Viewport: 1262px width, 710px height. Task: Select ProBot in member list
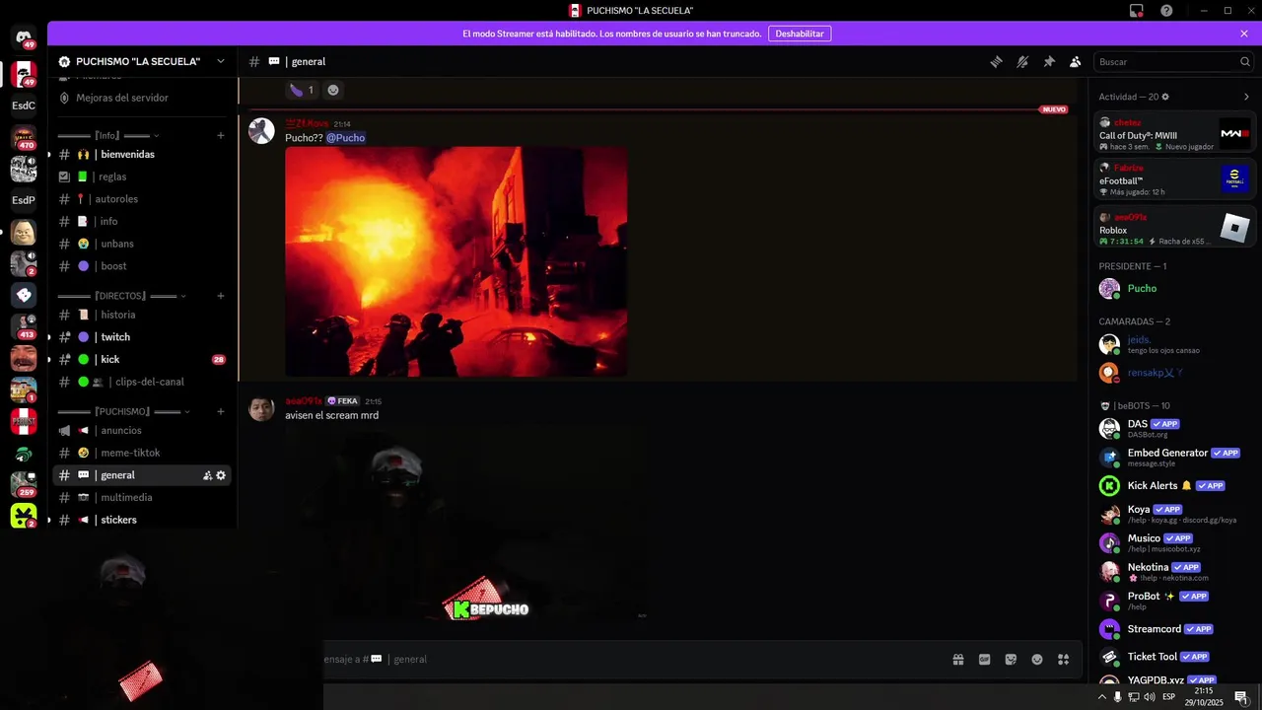point(1174,601)
